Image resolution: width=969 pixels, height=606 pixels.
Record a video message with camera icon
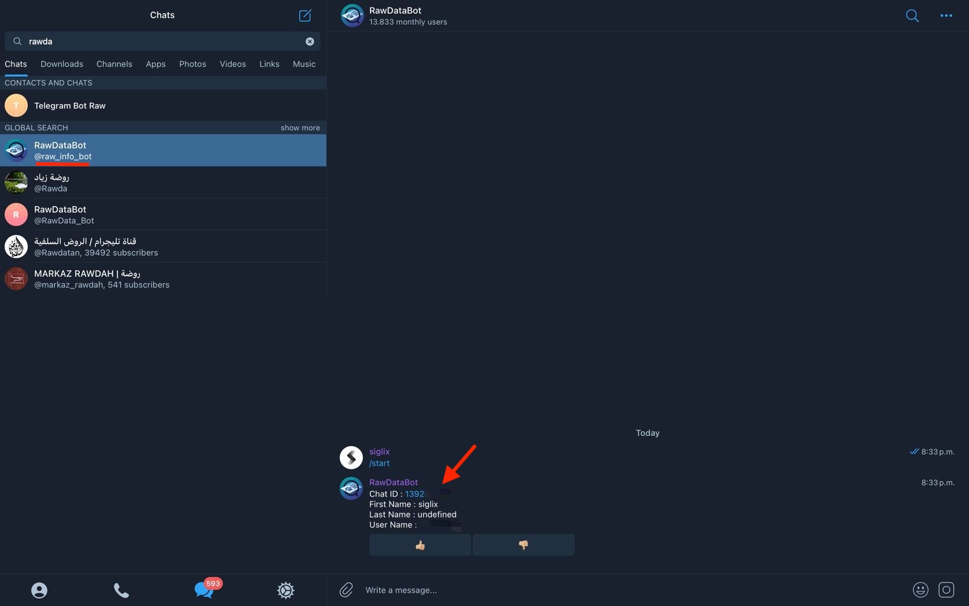point(947,590)
